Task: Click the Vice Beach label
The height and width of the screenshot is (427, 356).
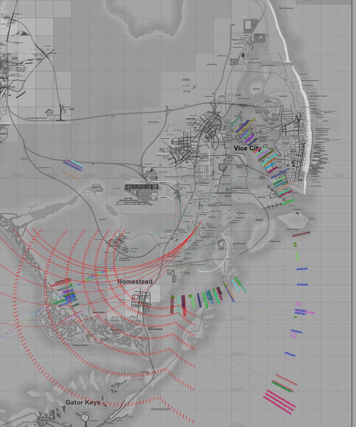Action: (293, 151)
